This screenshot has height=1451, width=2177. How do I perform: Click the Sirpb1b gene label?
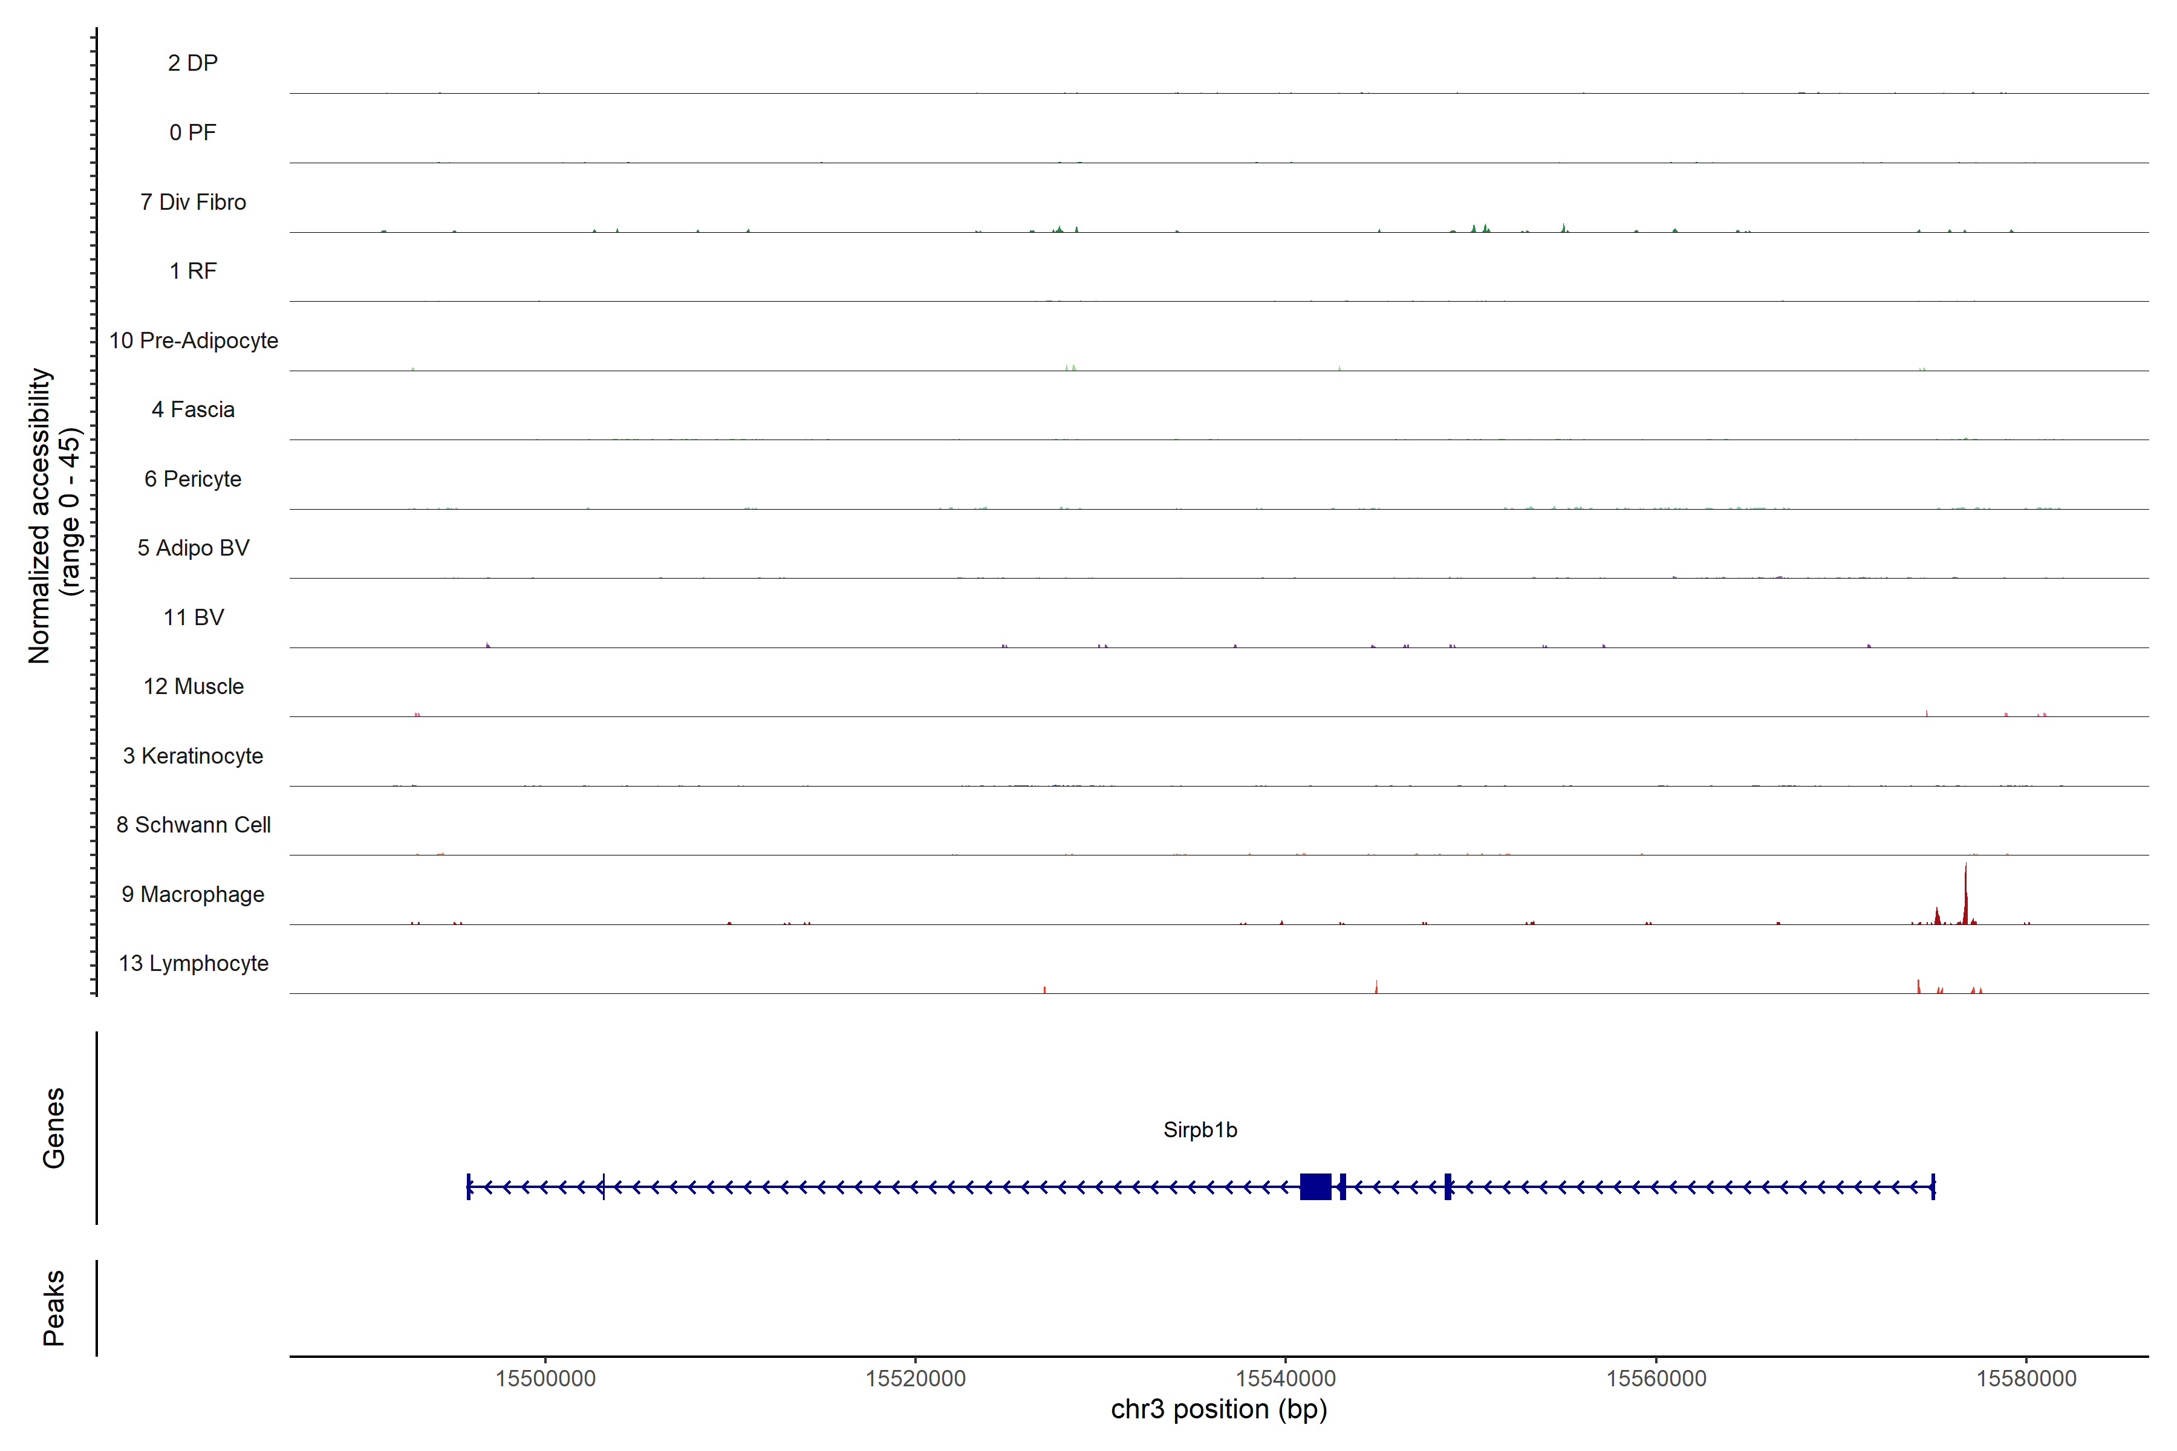(x=1200, y=1130)
